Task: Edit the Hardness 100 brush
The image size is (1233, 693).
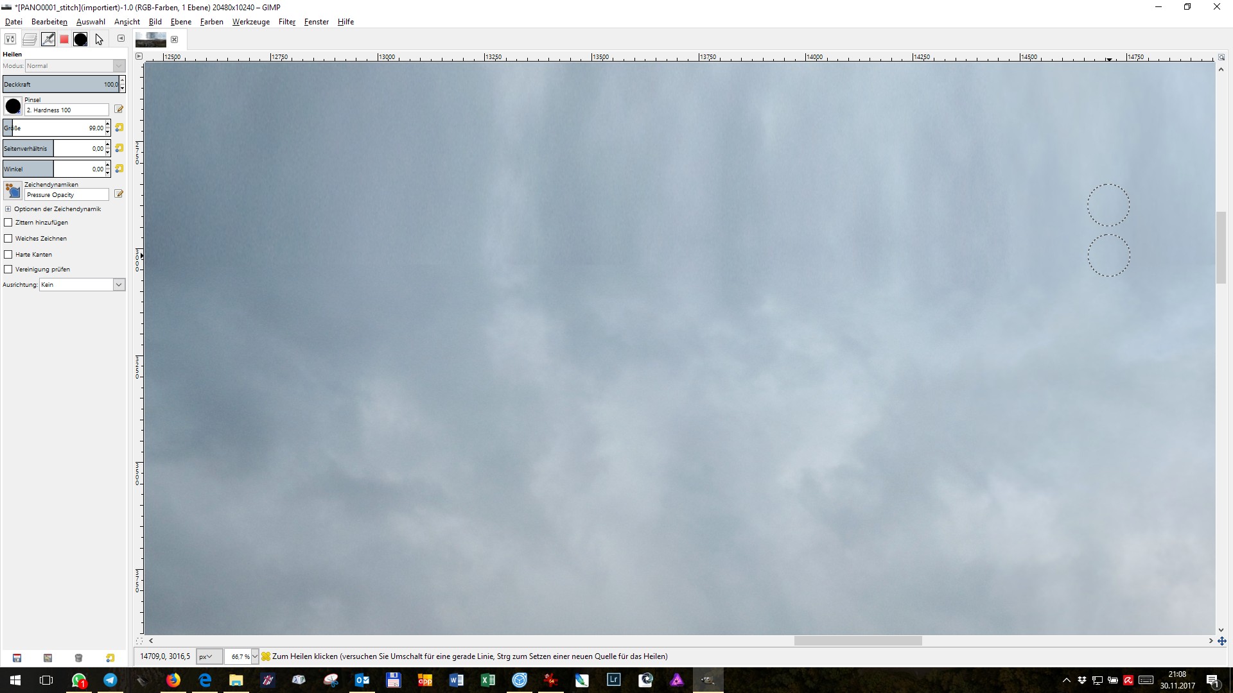Action: [119, 110]
